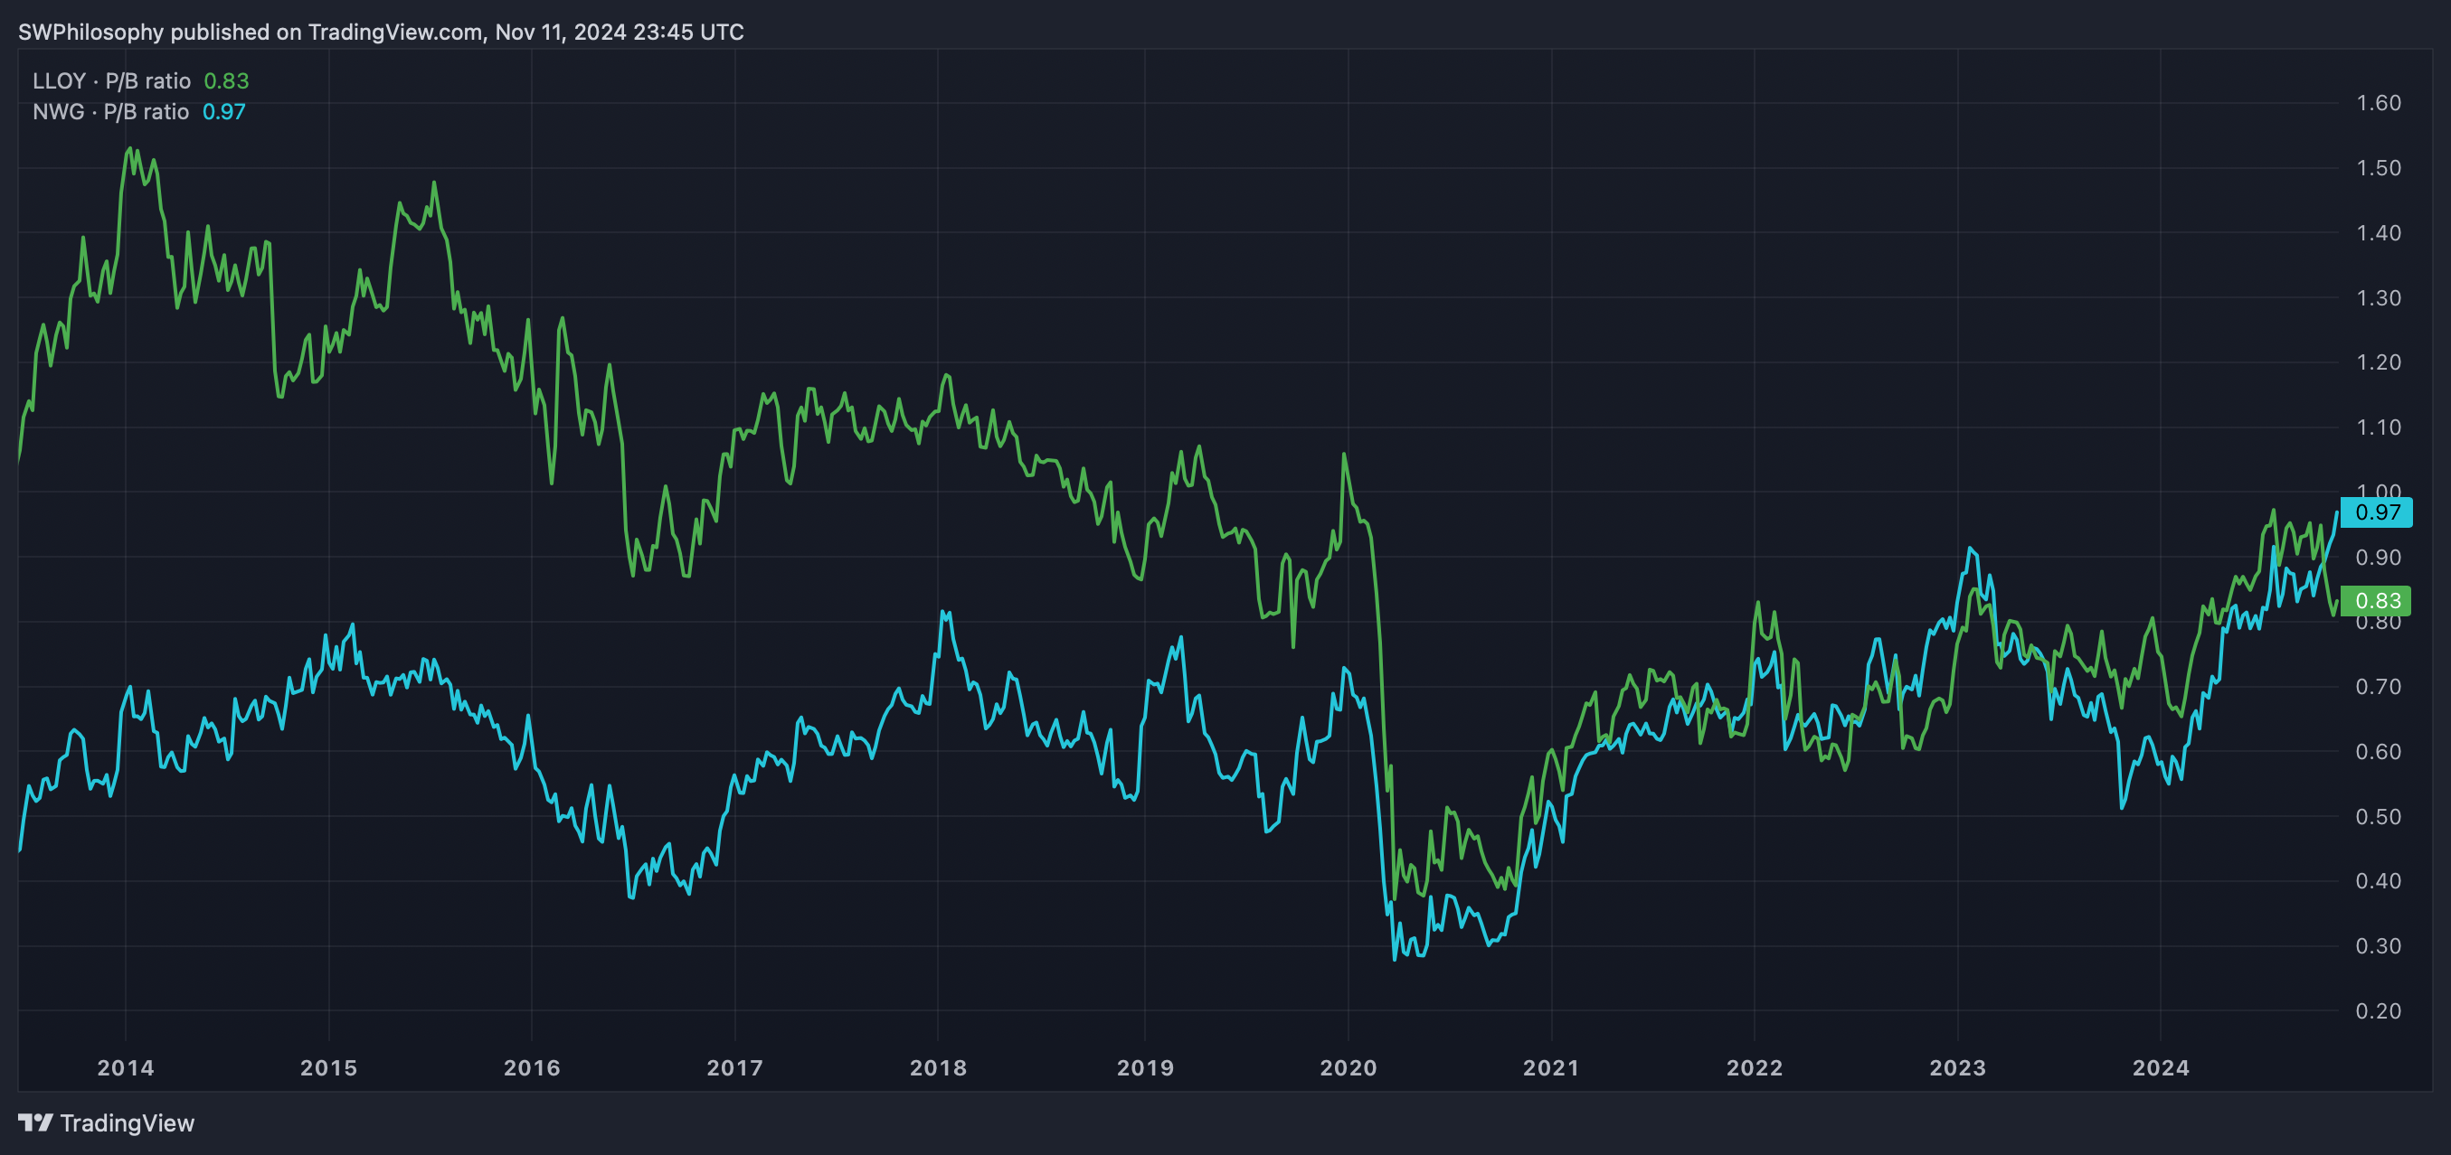
Task: Click the green 0.83 legend value
Action: (x=225, y=80)
